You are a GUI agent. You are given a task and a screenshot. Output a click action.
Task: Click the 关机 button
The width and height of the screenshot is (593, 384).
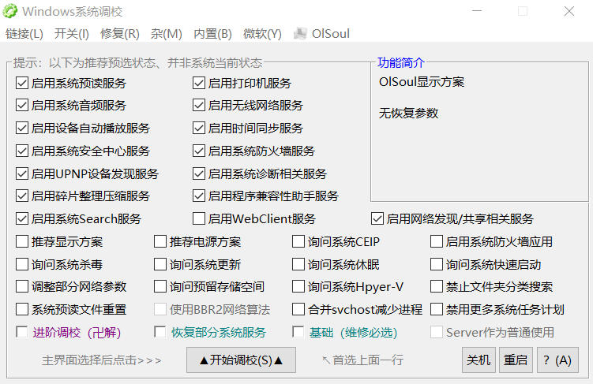point(479,360)
